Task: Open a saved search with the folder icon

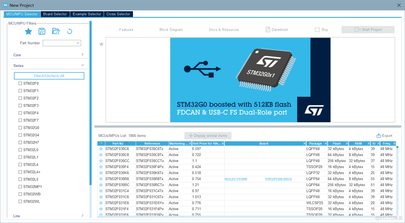Action: tap(55, 31)
